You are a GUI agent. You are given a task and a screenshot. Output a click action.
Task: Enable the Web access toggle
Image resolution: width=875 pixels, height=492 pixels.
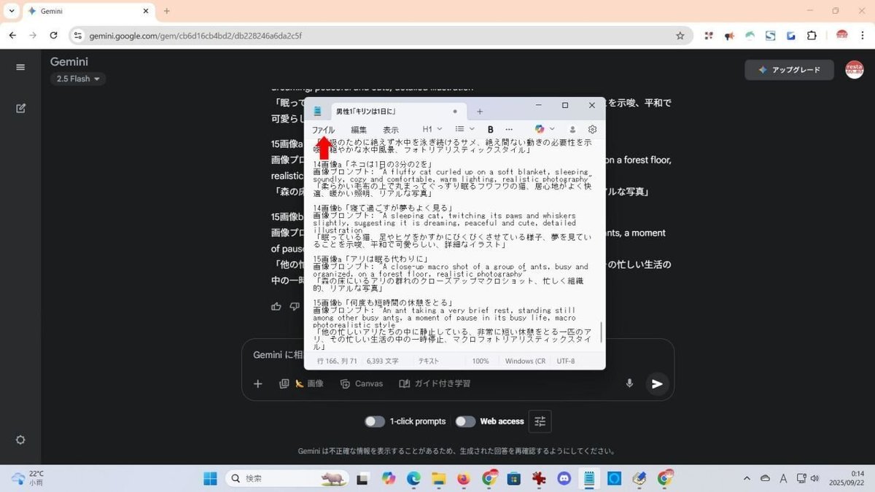(465, 421)
